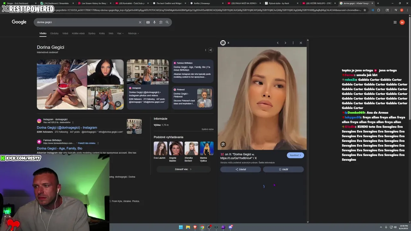This screenshot has width=411, height=231.
Task: Show previous image in preview panel
Action: tap(278, 43)
